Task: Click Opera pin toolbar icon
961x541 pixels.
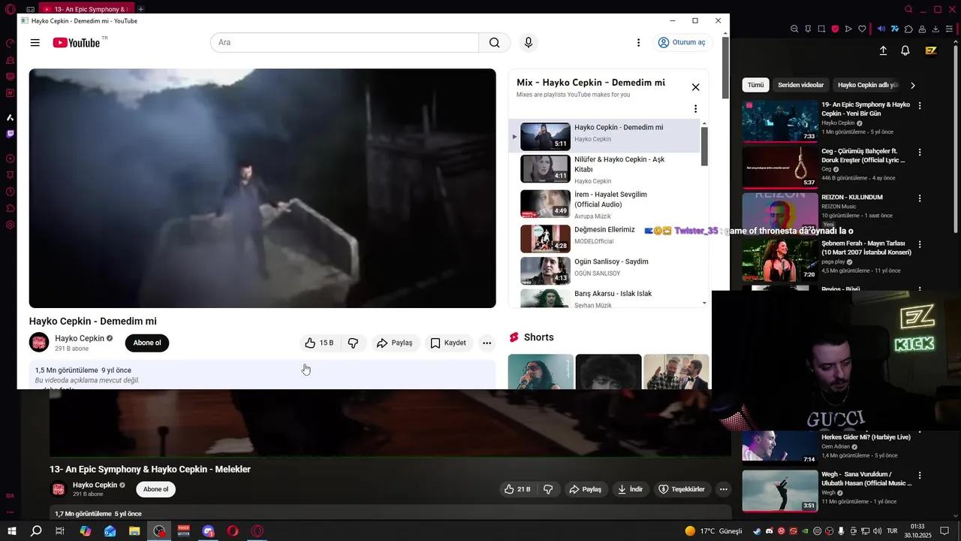Action: (808, 29)
